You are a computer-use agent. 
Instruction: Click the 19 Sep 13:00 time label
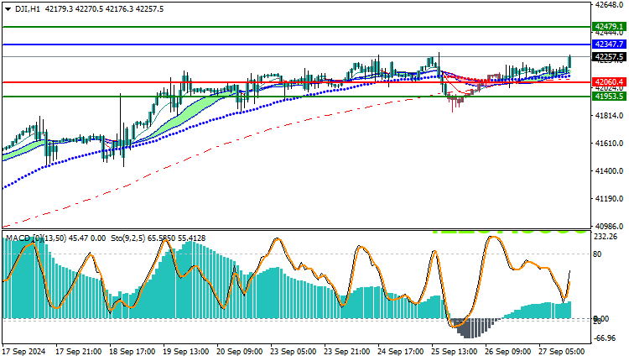185,352
